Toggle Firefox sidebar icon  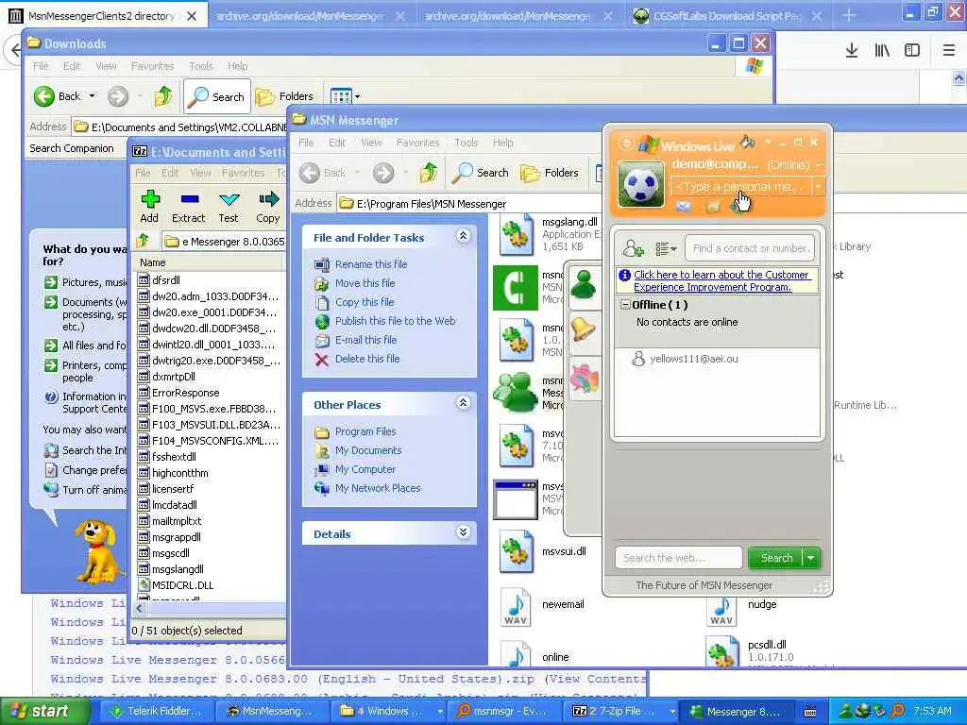click(912, 51)
